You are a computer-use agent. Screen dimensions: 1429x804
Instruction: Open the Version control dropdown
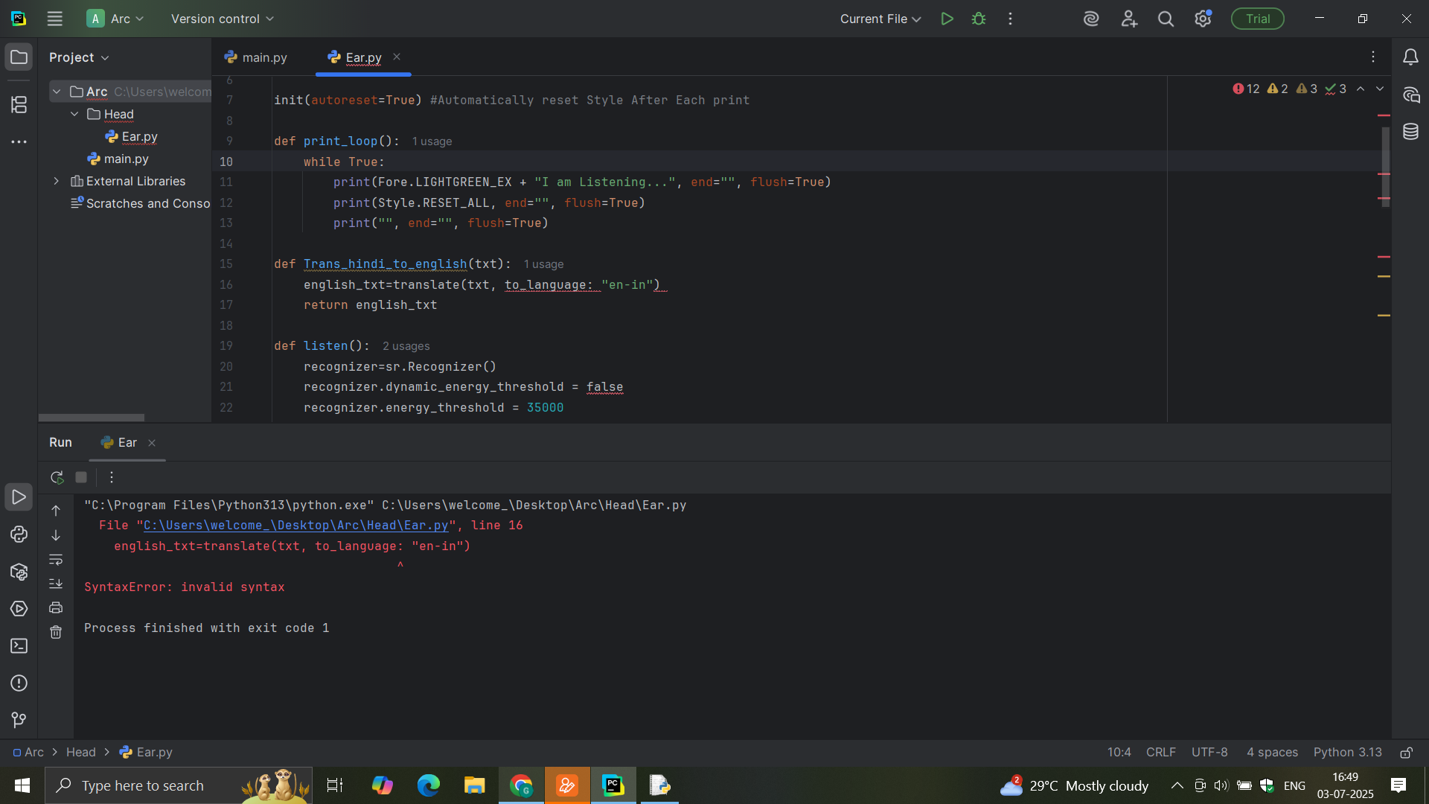222,19
